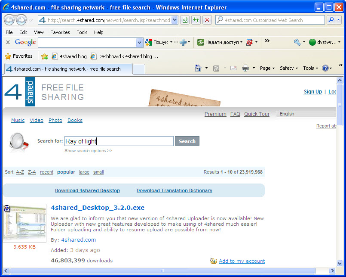Click the Надати доступ share button
Screen dimensions: 346x277
coord(218,42)
